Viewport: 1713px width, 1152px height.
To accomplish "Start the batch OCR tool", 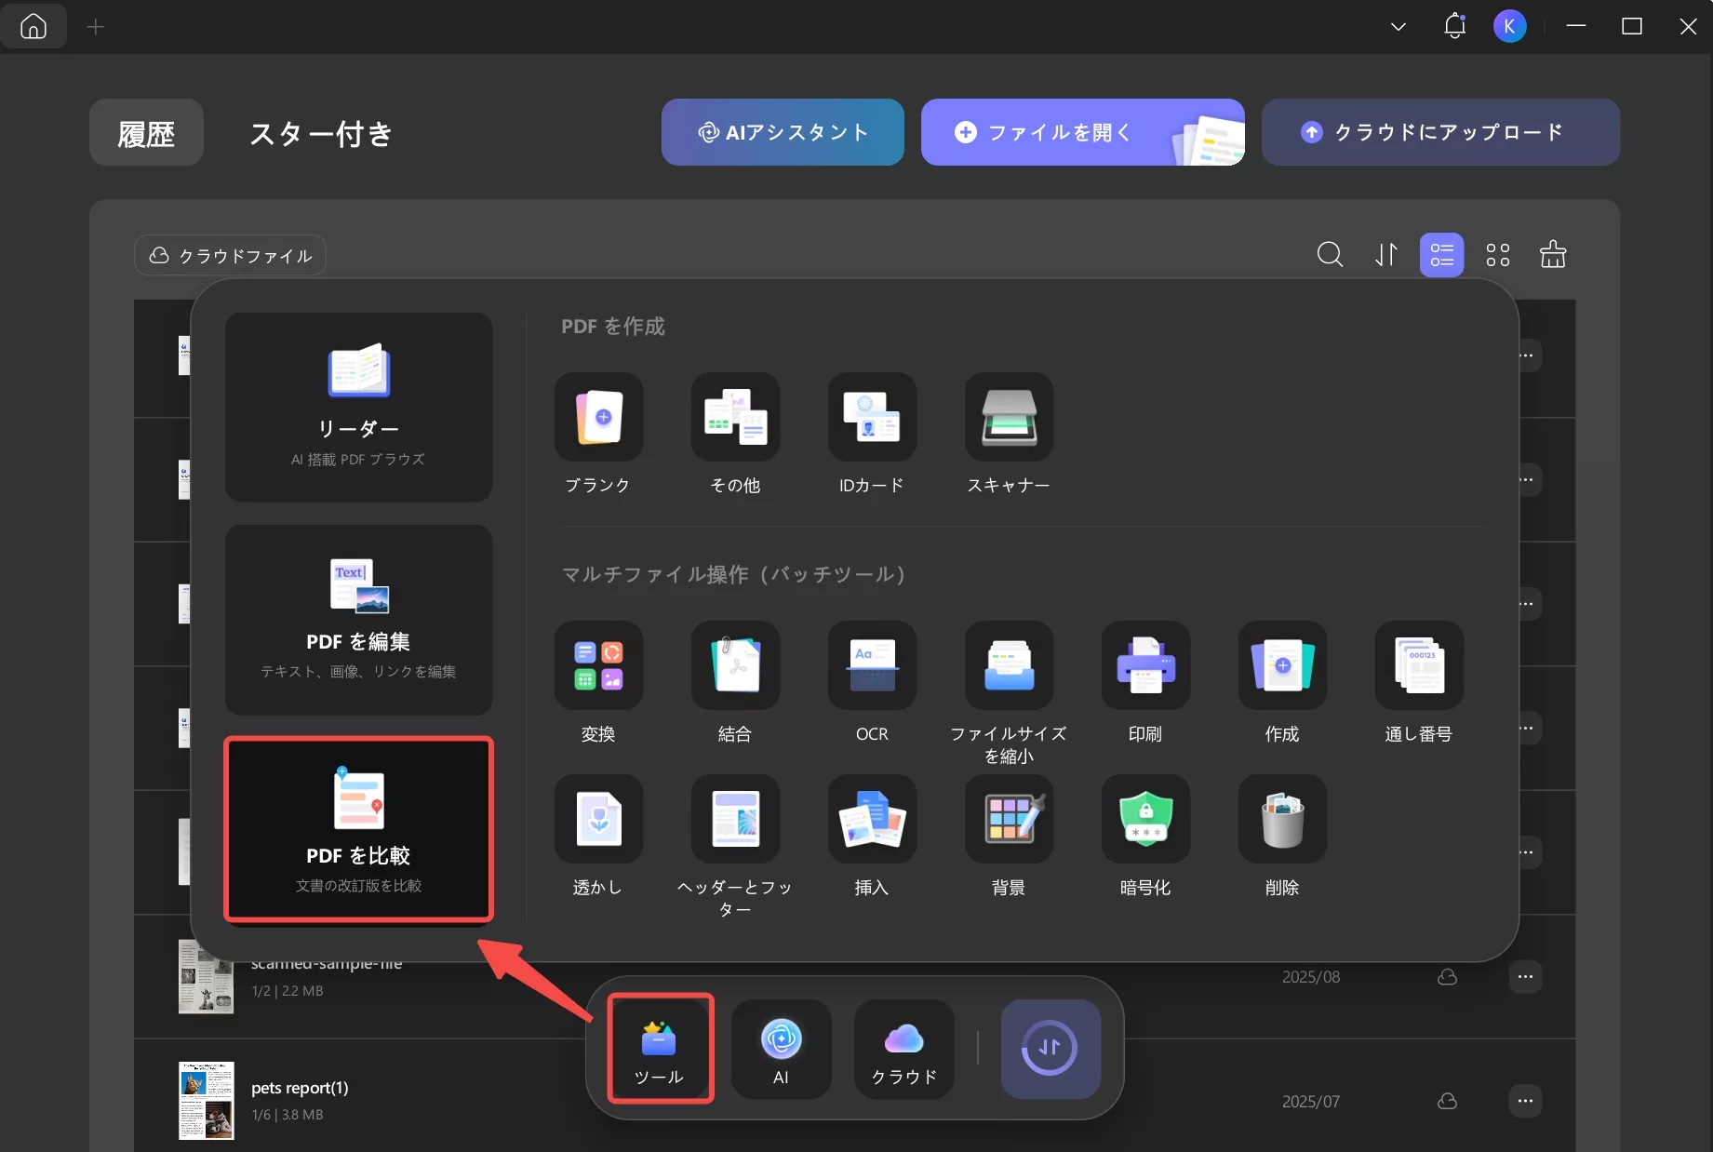I will tap(872, 665).
